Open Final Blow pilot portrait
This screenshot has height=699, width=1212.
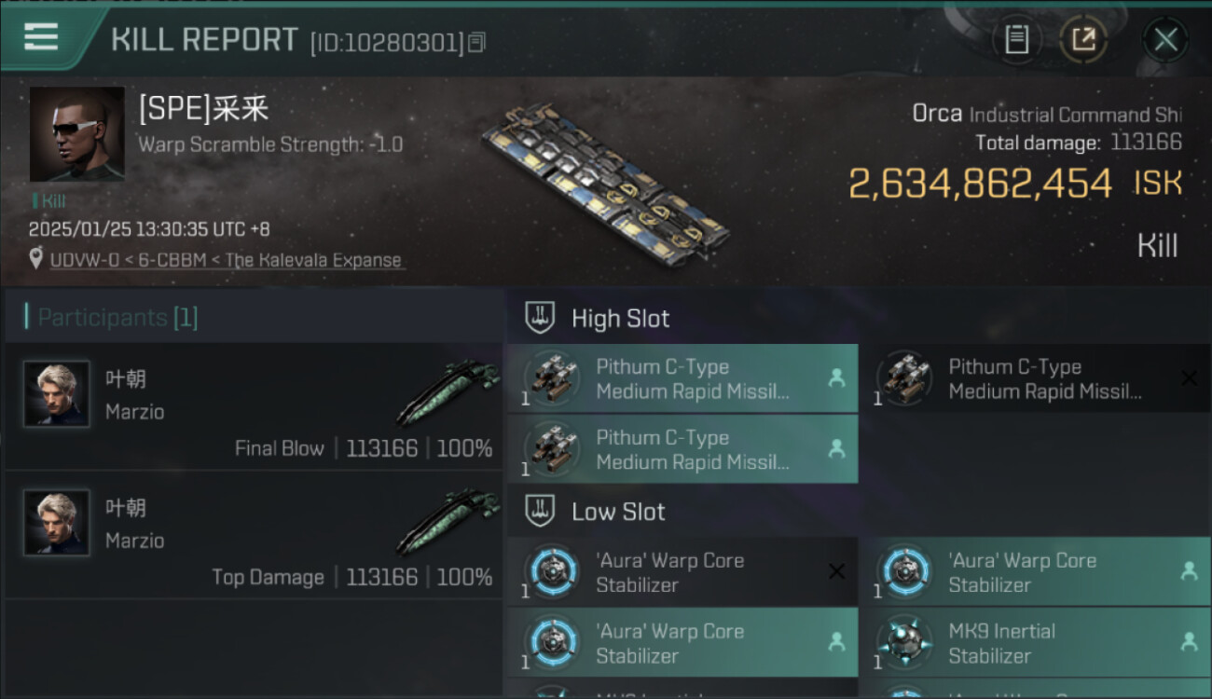(x=57, y=394)
